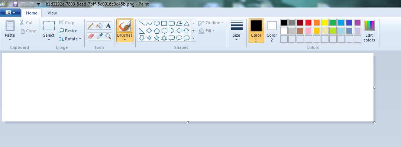Image resolution: width=401 pixels, height=147 pixels.
Task: Choose the Triangle shape
Action: tap(187, 23)
